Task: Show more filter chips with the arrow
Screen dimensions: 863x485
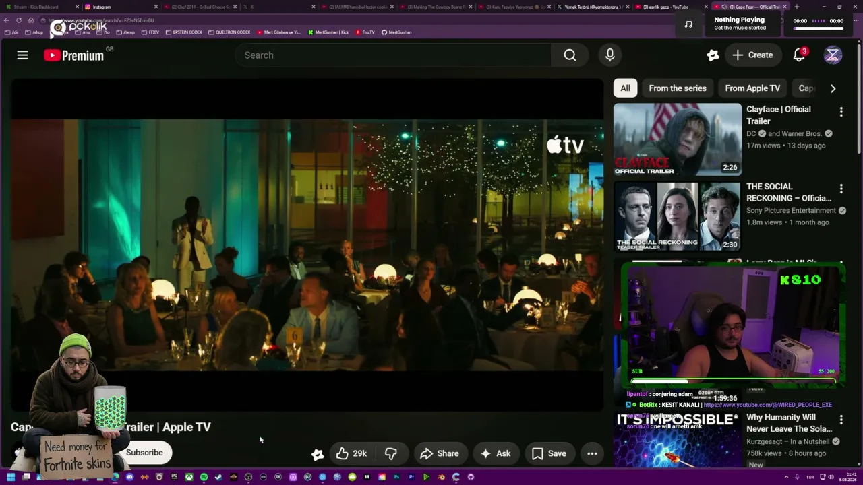Action: tap(833, 88)
